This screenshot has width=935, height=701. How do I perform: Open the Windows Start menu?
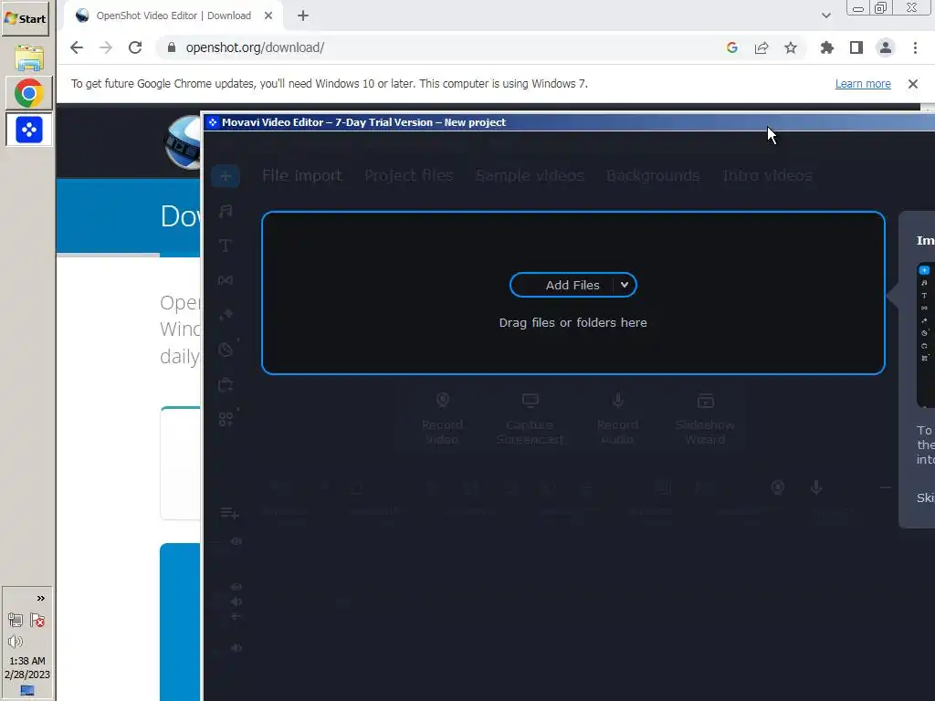click(25, 18)
